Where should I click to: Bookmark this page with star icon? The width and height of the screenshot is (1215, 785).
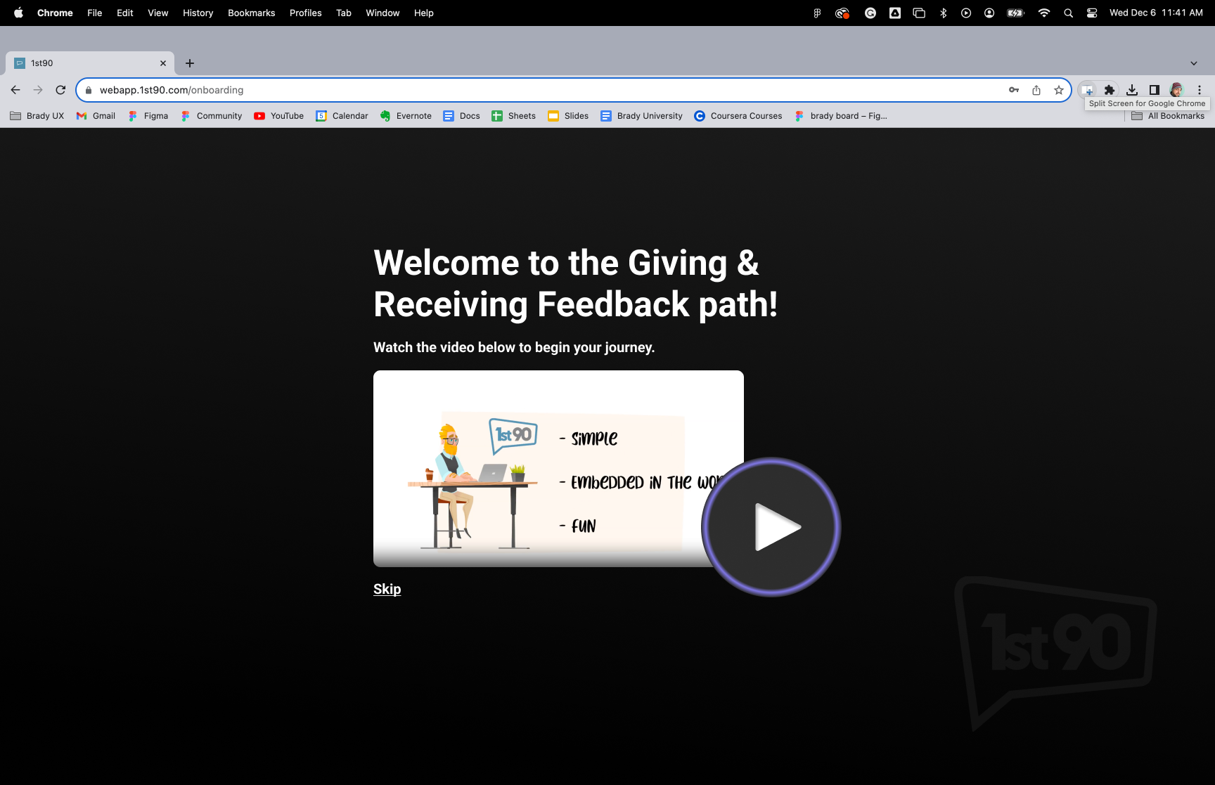(1059, 90)
